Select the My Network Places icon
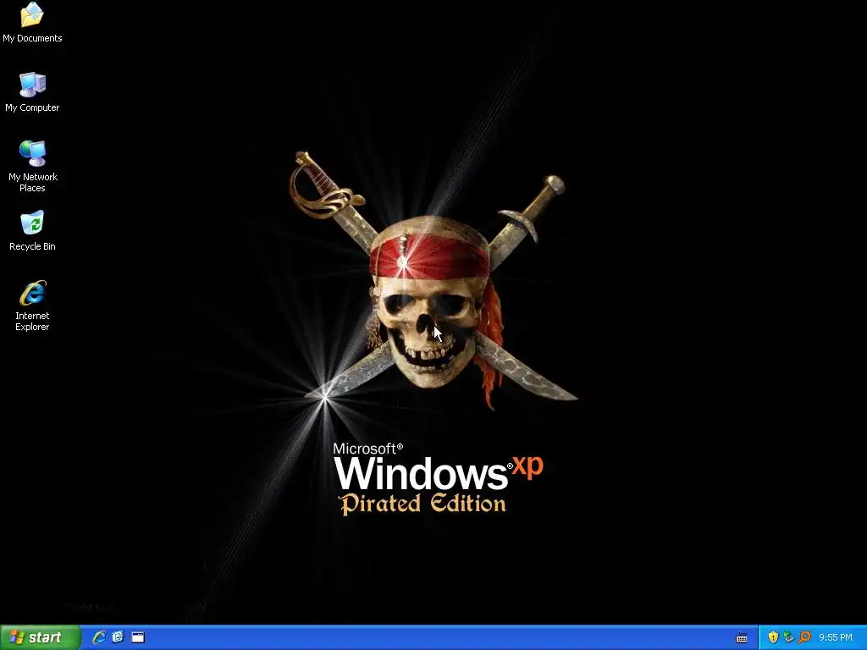This screenshot has width=867, height=650. tap(33, 167)
